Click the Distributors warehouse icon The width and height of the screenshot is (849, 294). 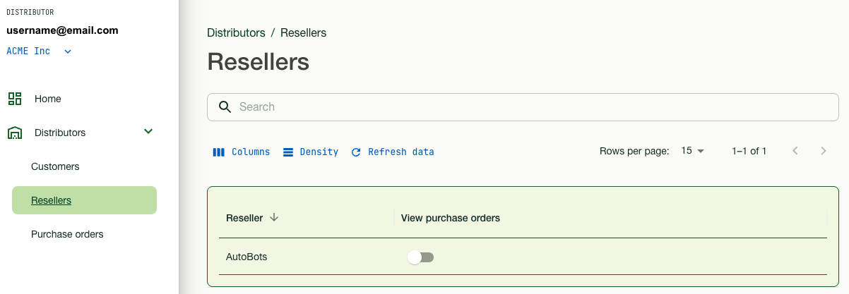15,133
